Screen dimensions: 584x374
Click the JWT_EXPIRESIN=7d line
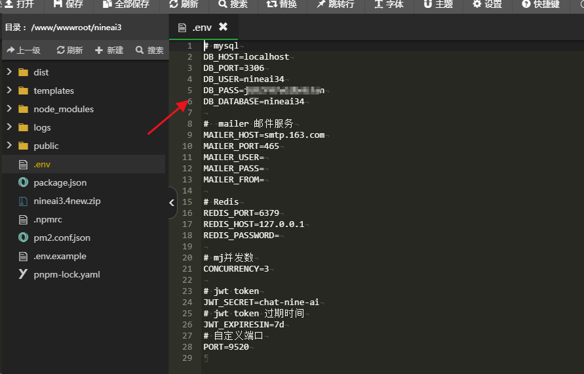[244, 324]
